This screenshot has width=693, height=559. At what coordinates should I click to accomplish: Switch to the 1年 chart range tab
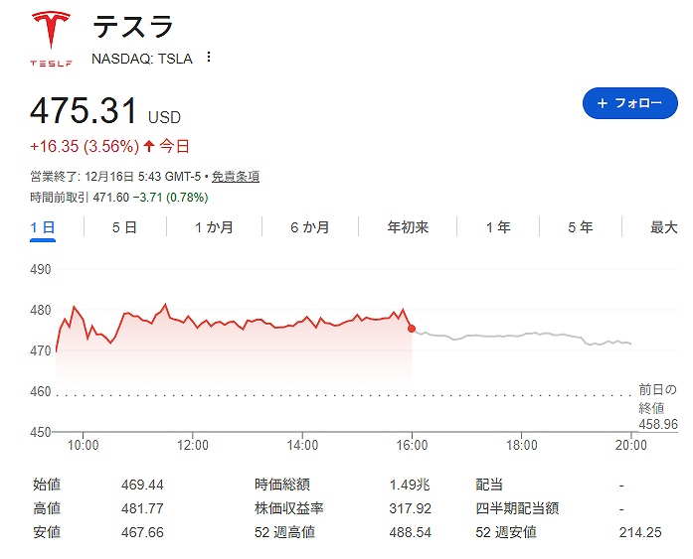pyautogui.click(x=498, y=227)
